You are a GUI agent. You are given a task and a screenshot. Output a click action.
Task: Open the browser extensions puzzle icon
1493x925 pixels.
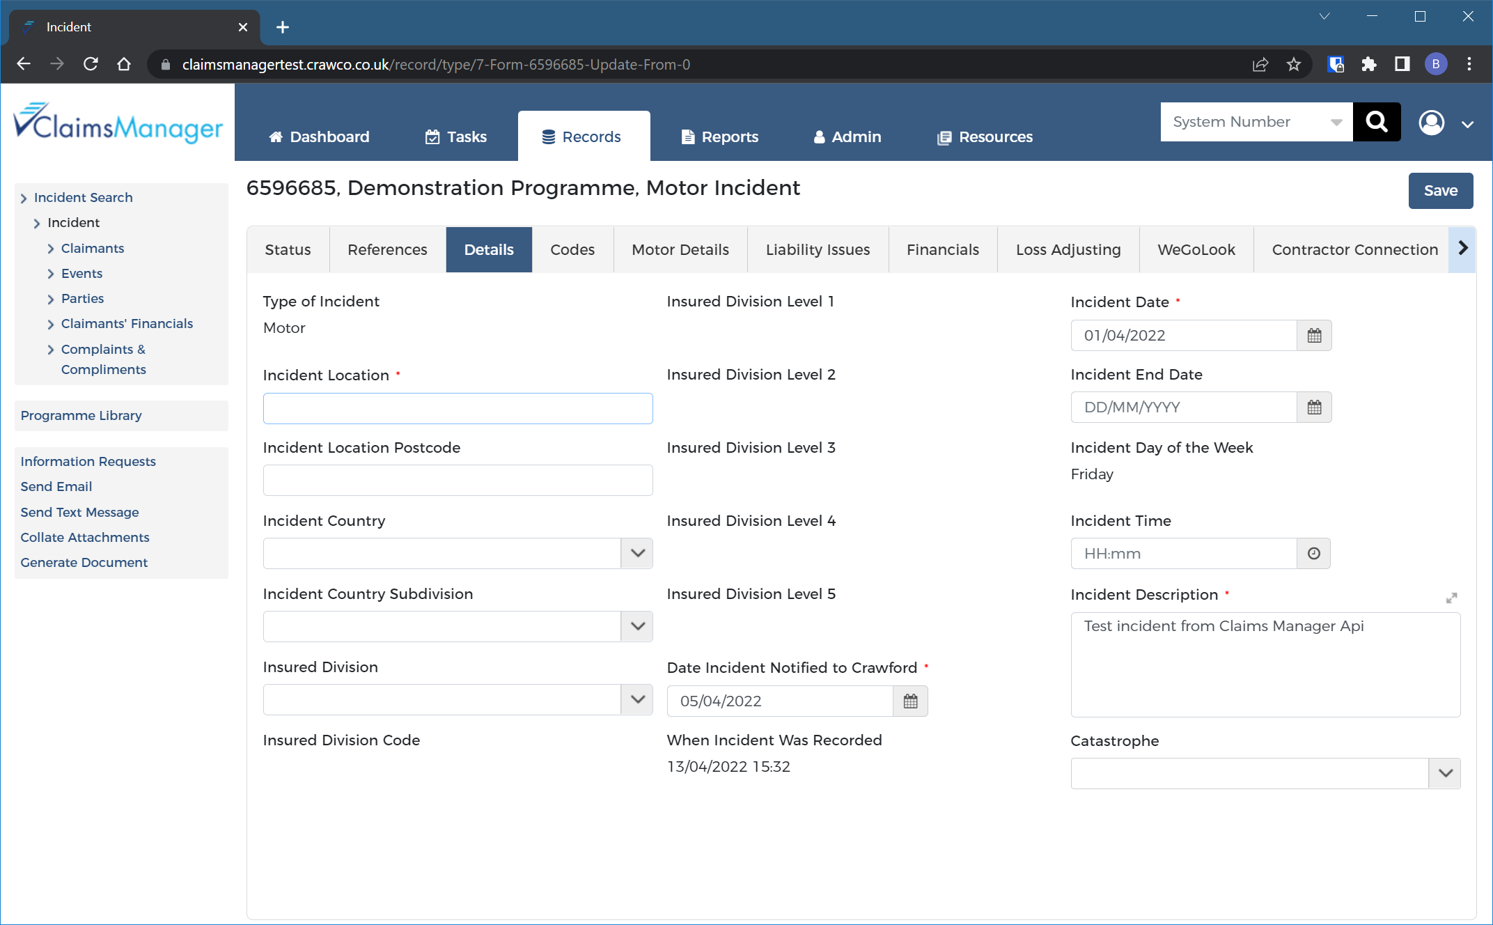(1369, 64)
